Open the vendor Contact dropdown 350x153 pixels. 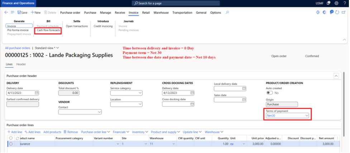coord(99,112)
